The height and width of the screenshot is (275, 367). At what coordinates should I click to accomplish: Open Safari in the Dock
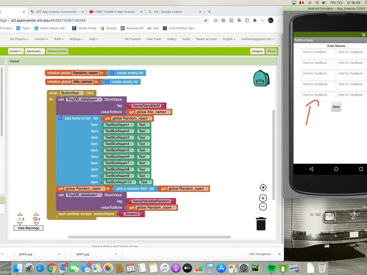[40, 268]
